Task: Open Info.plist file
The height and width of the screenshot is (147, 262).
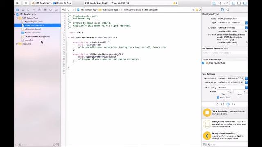Action: point(29,40)
